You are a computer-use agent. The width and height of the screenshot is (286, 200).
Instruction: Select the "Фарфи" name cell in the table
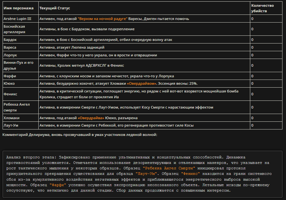coord(21,76)
